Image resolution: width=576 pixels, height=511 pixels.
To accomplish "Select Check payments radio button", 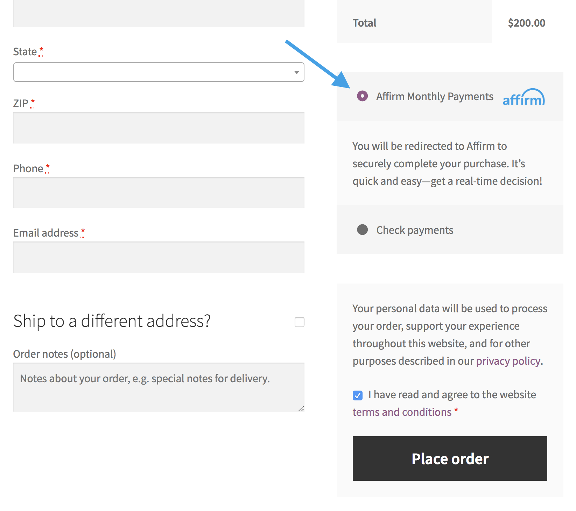I will pos(363,230).
